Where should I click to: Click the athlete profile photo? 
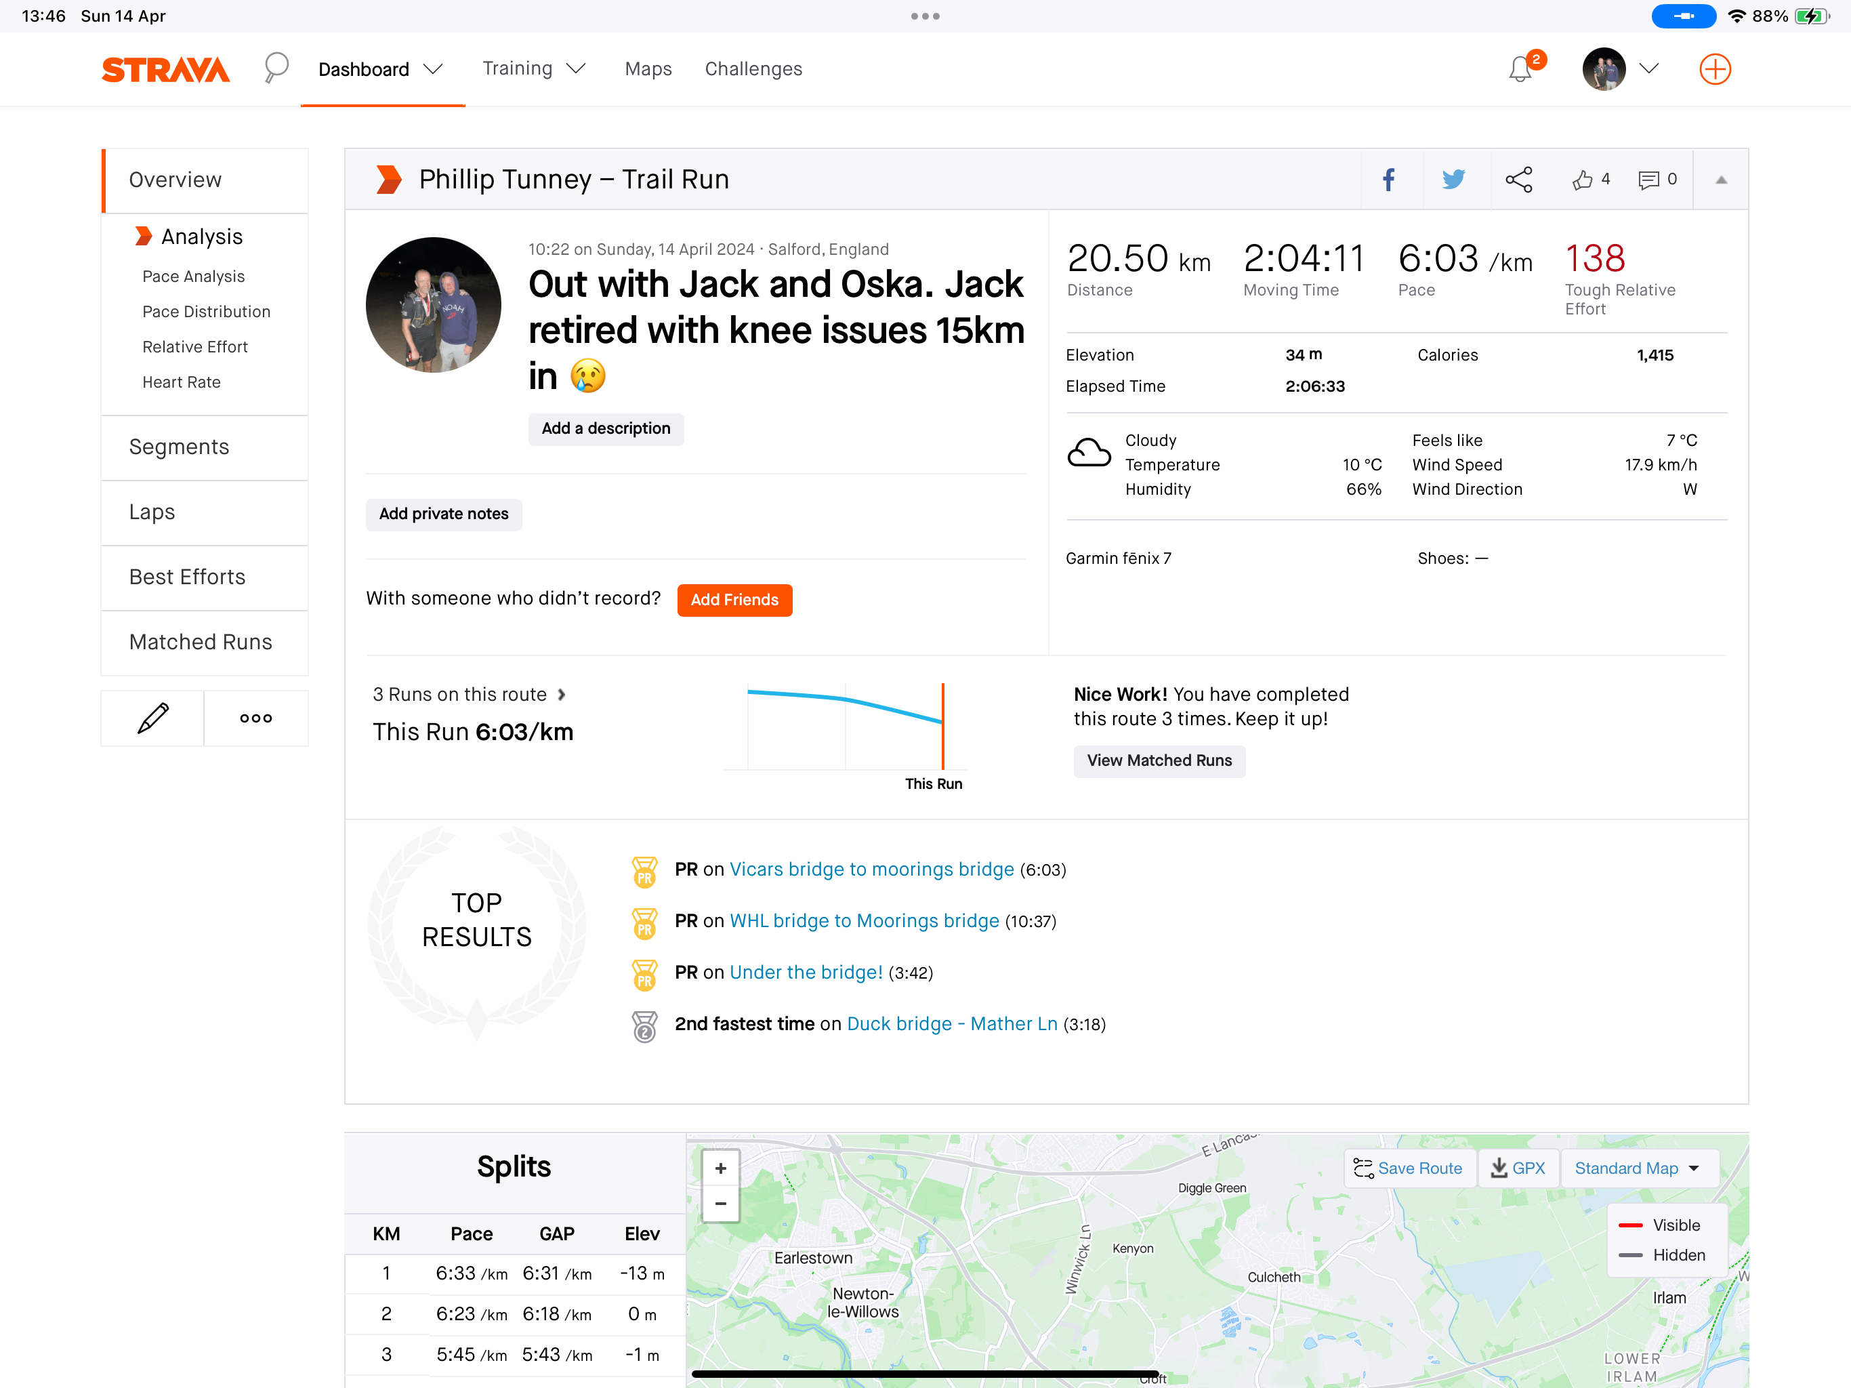click(x=433, y=305)
